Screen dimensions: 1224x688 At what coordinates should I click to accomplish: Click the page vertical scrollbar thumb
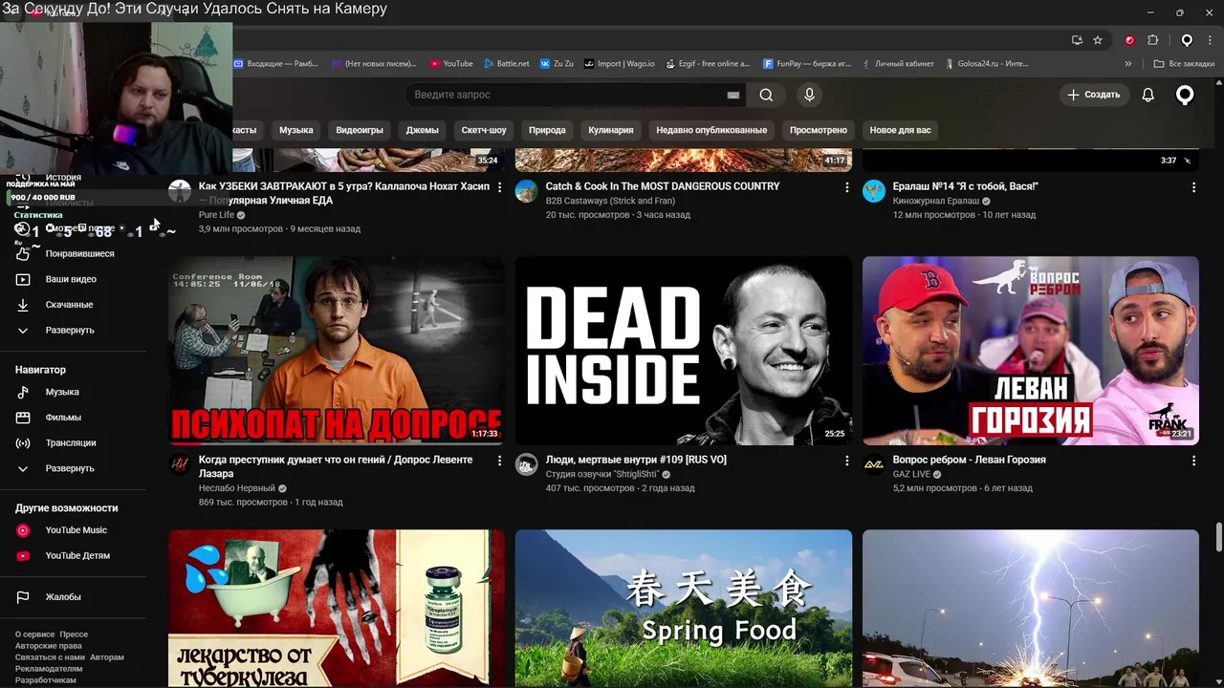pyautogui.click(x=1218, y=536)
